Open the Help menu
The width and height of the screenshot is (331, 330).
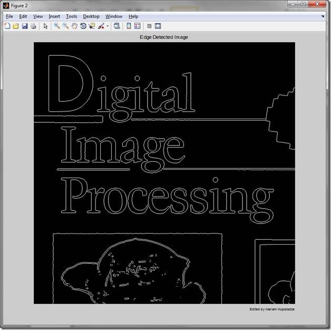[133, 16]
